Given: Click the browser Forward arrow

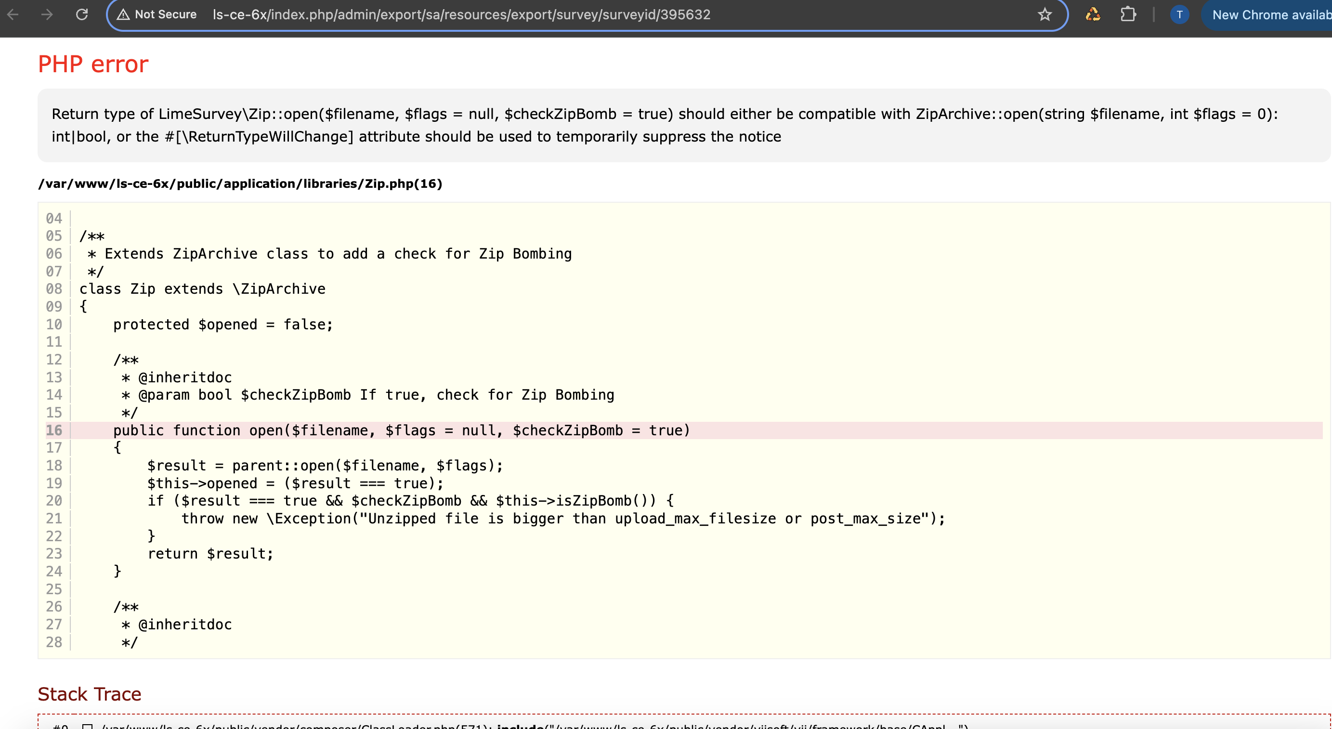Looking at the screenshot, I should pyautogui.click(x=47, y=14).
